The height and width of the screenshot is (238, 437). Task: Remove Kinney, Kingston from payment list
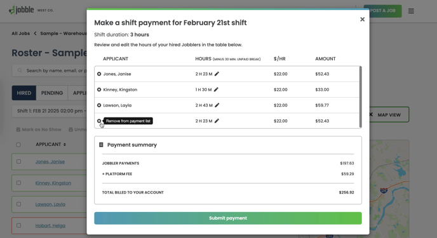click(x=99, y=89)
